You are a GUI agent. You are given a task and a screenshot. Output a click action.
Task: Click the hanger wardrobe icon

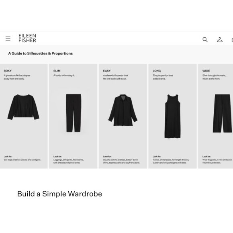[x=219, y=40]
